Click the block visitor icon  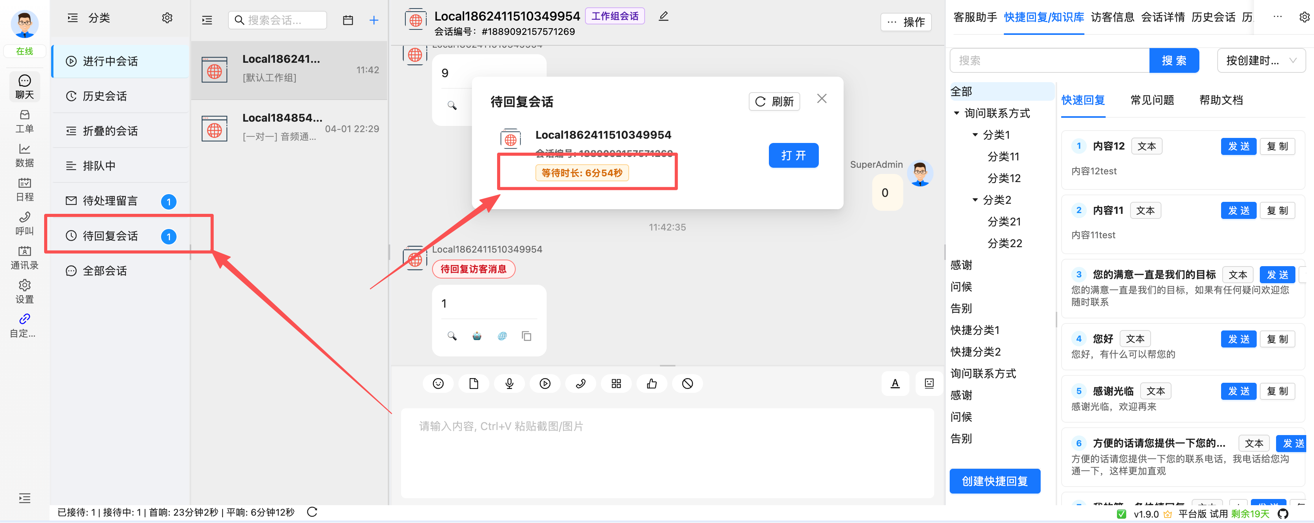pyautogui.click(x=687, y=384)
